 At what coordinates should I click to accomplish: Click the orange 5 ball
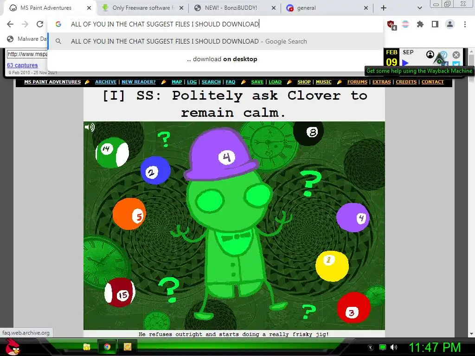pos(129,214)
